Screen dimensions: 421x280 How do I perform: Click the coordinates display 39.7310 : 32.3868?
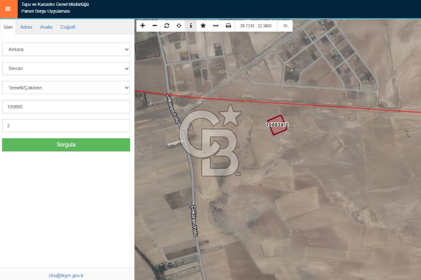(x=256, y=26)
